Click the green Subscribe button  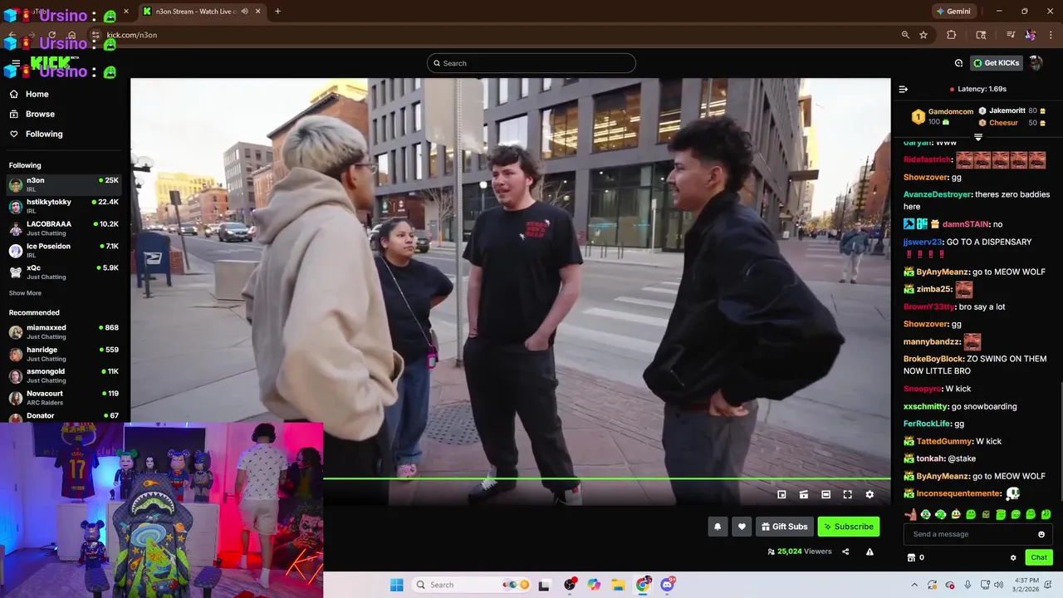pos(849,527)
